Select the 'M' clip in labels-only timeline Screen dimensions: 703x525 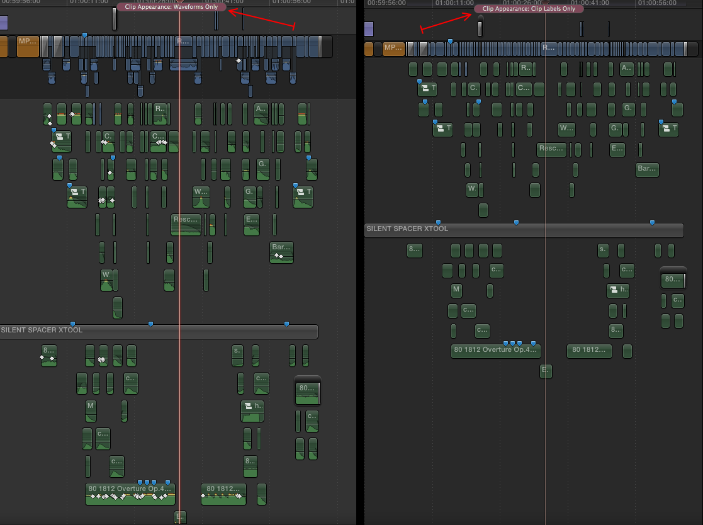(456, 291)
